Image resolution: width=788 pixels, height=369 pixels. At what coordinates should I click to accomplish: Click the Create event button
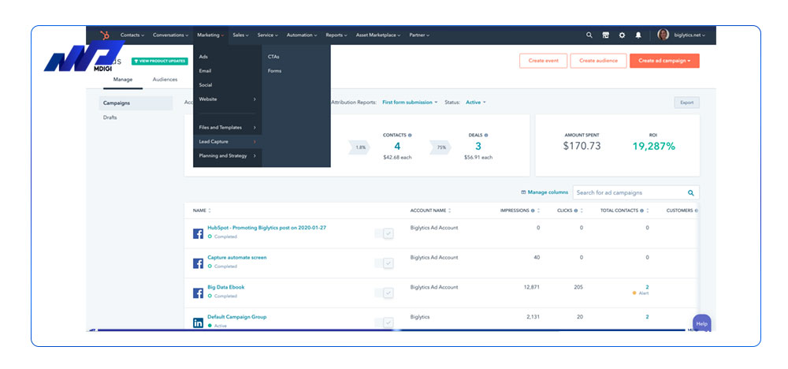[x=543, y=61]
